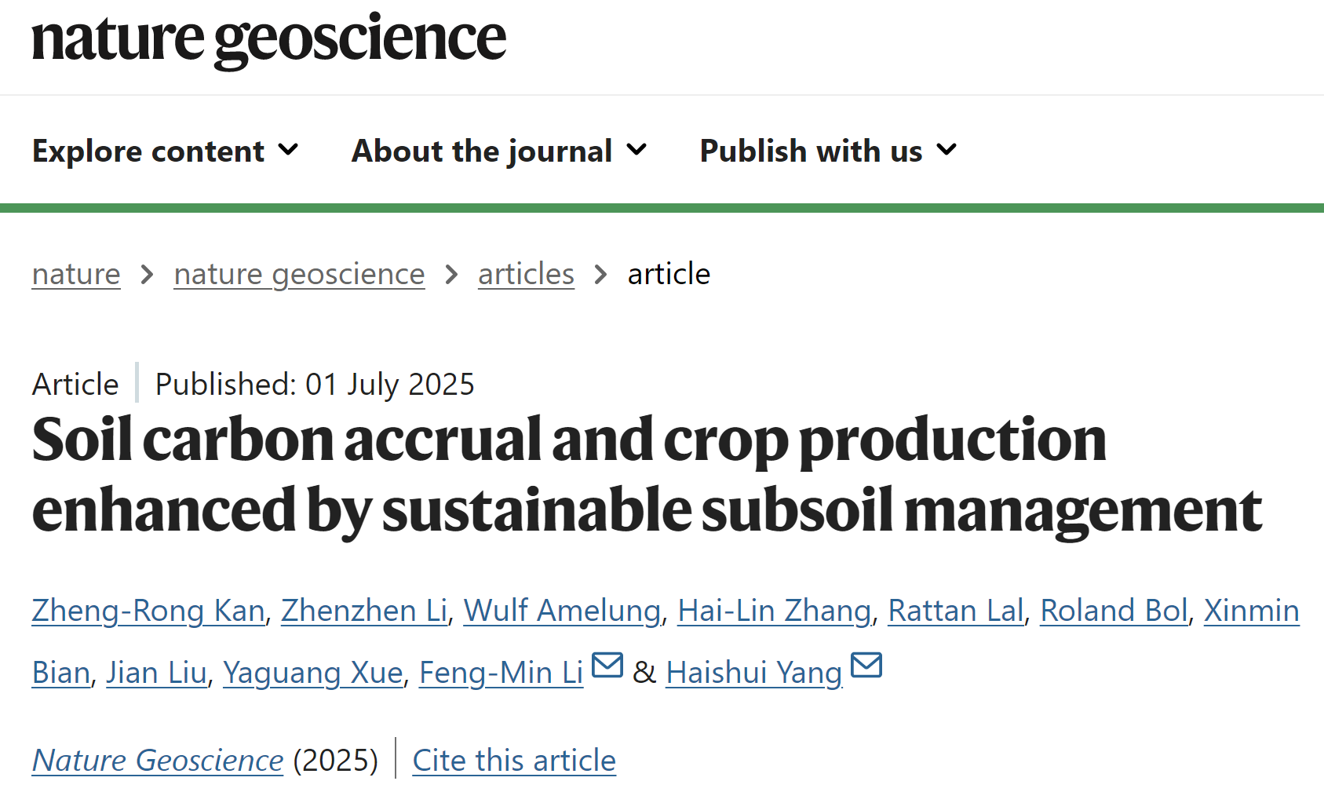Open Yaguang Xue author details
1324x803 pixels.
312,673
